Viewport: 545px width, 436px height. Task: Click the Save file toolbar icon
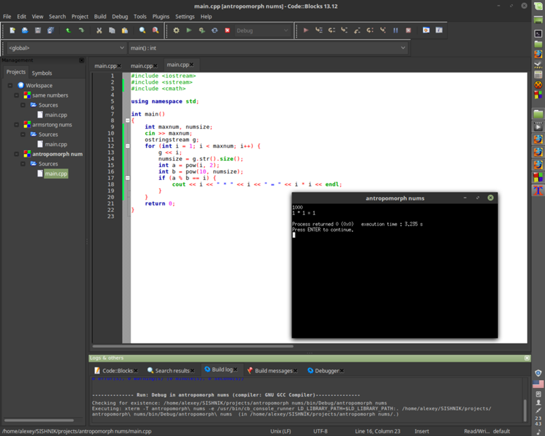tap(38, 31)
